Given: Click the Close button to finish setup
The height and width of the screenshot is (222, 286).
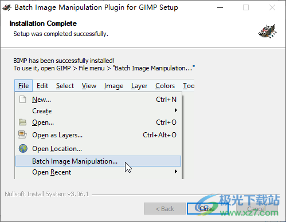Looking at the screenshot, I should point(207,208).
